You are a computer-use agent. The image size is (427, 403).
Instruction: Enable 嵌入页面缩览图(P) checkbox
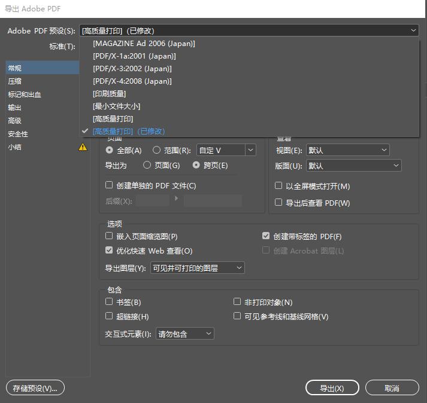click(109, 236)
